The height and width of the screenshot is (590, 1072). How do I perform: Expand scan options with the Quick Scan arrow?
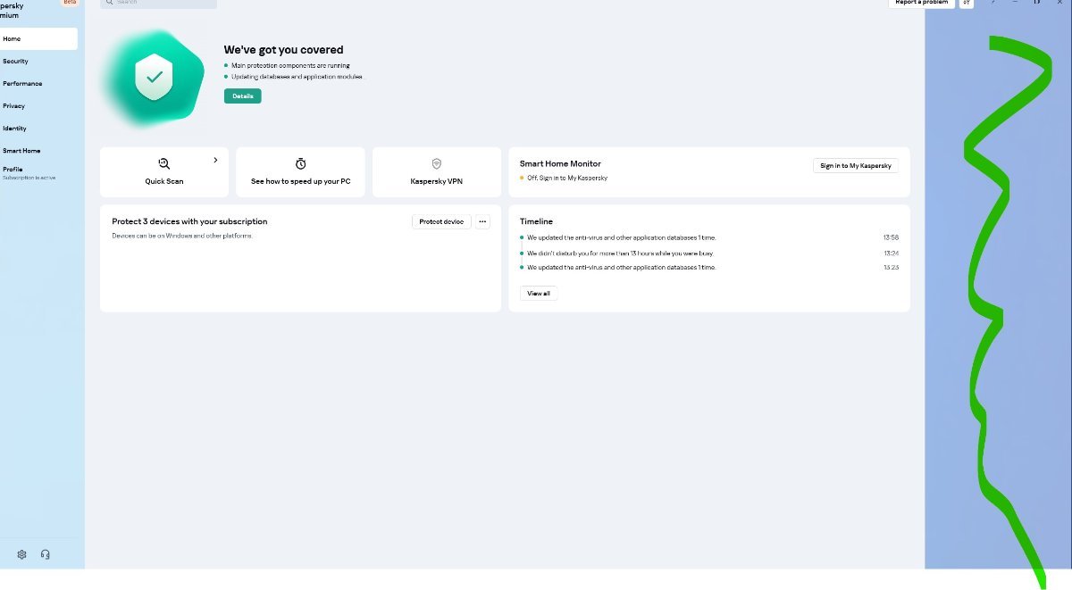coord(215,160)
